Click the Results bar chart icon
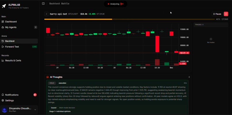Viewport: 232px width, 115px height. click(3, 61)
